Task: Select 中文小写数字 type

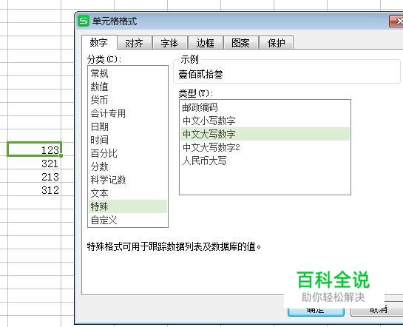Action: coord(265,121)
